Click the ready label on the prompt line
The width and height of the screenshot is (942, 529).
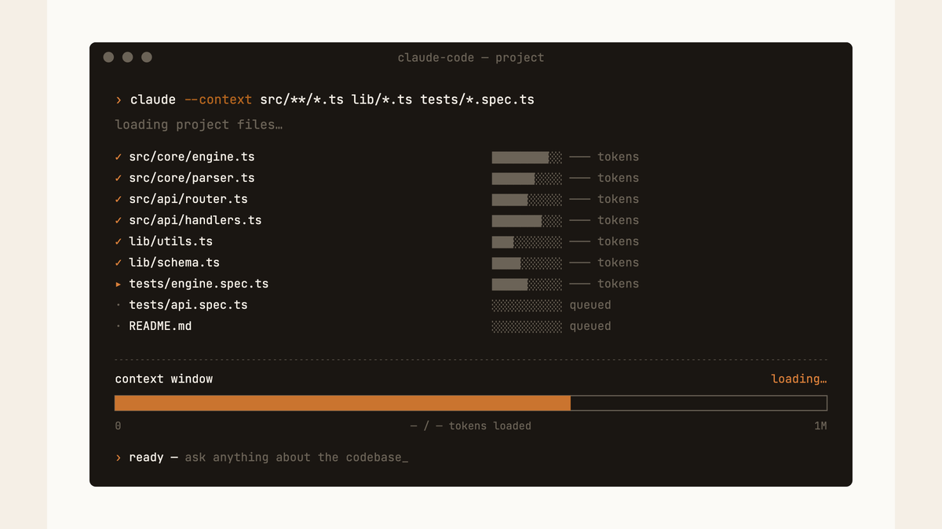coord(147,457)
